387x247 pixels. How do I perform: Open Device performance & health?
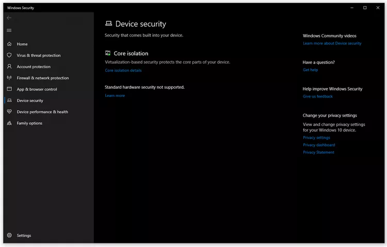(x=49, y=112)
